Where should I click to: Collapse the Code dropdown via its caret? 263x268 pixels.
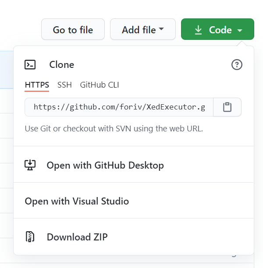point(239,30)
